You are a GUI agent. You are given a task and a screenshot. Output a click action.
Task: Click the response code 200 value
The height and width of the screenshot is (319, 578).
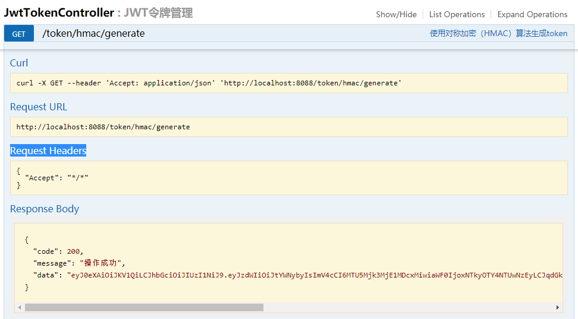73,251
